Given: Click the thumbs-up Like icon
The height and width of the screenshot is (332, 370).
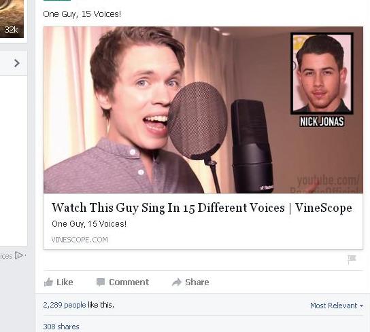Looking at the screenshot, I should pos(48,282).
